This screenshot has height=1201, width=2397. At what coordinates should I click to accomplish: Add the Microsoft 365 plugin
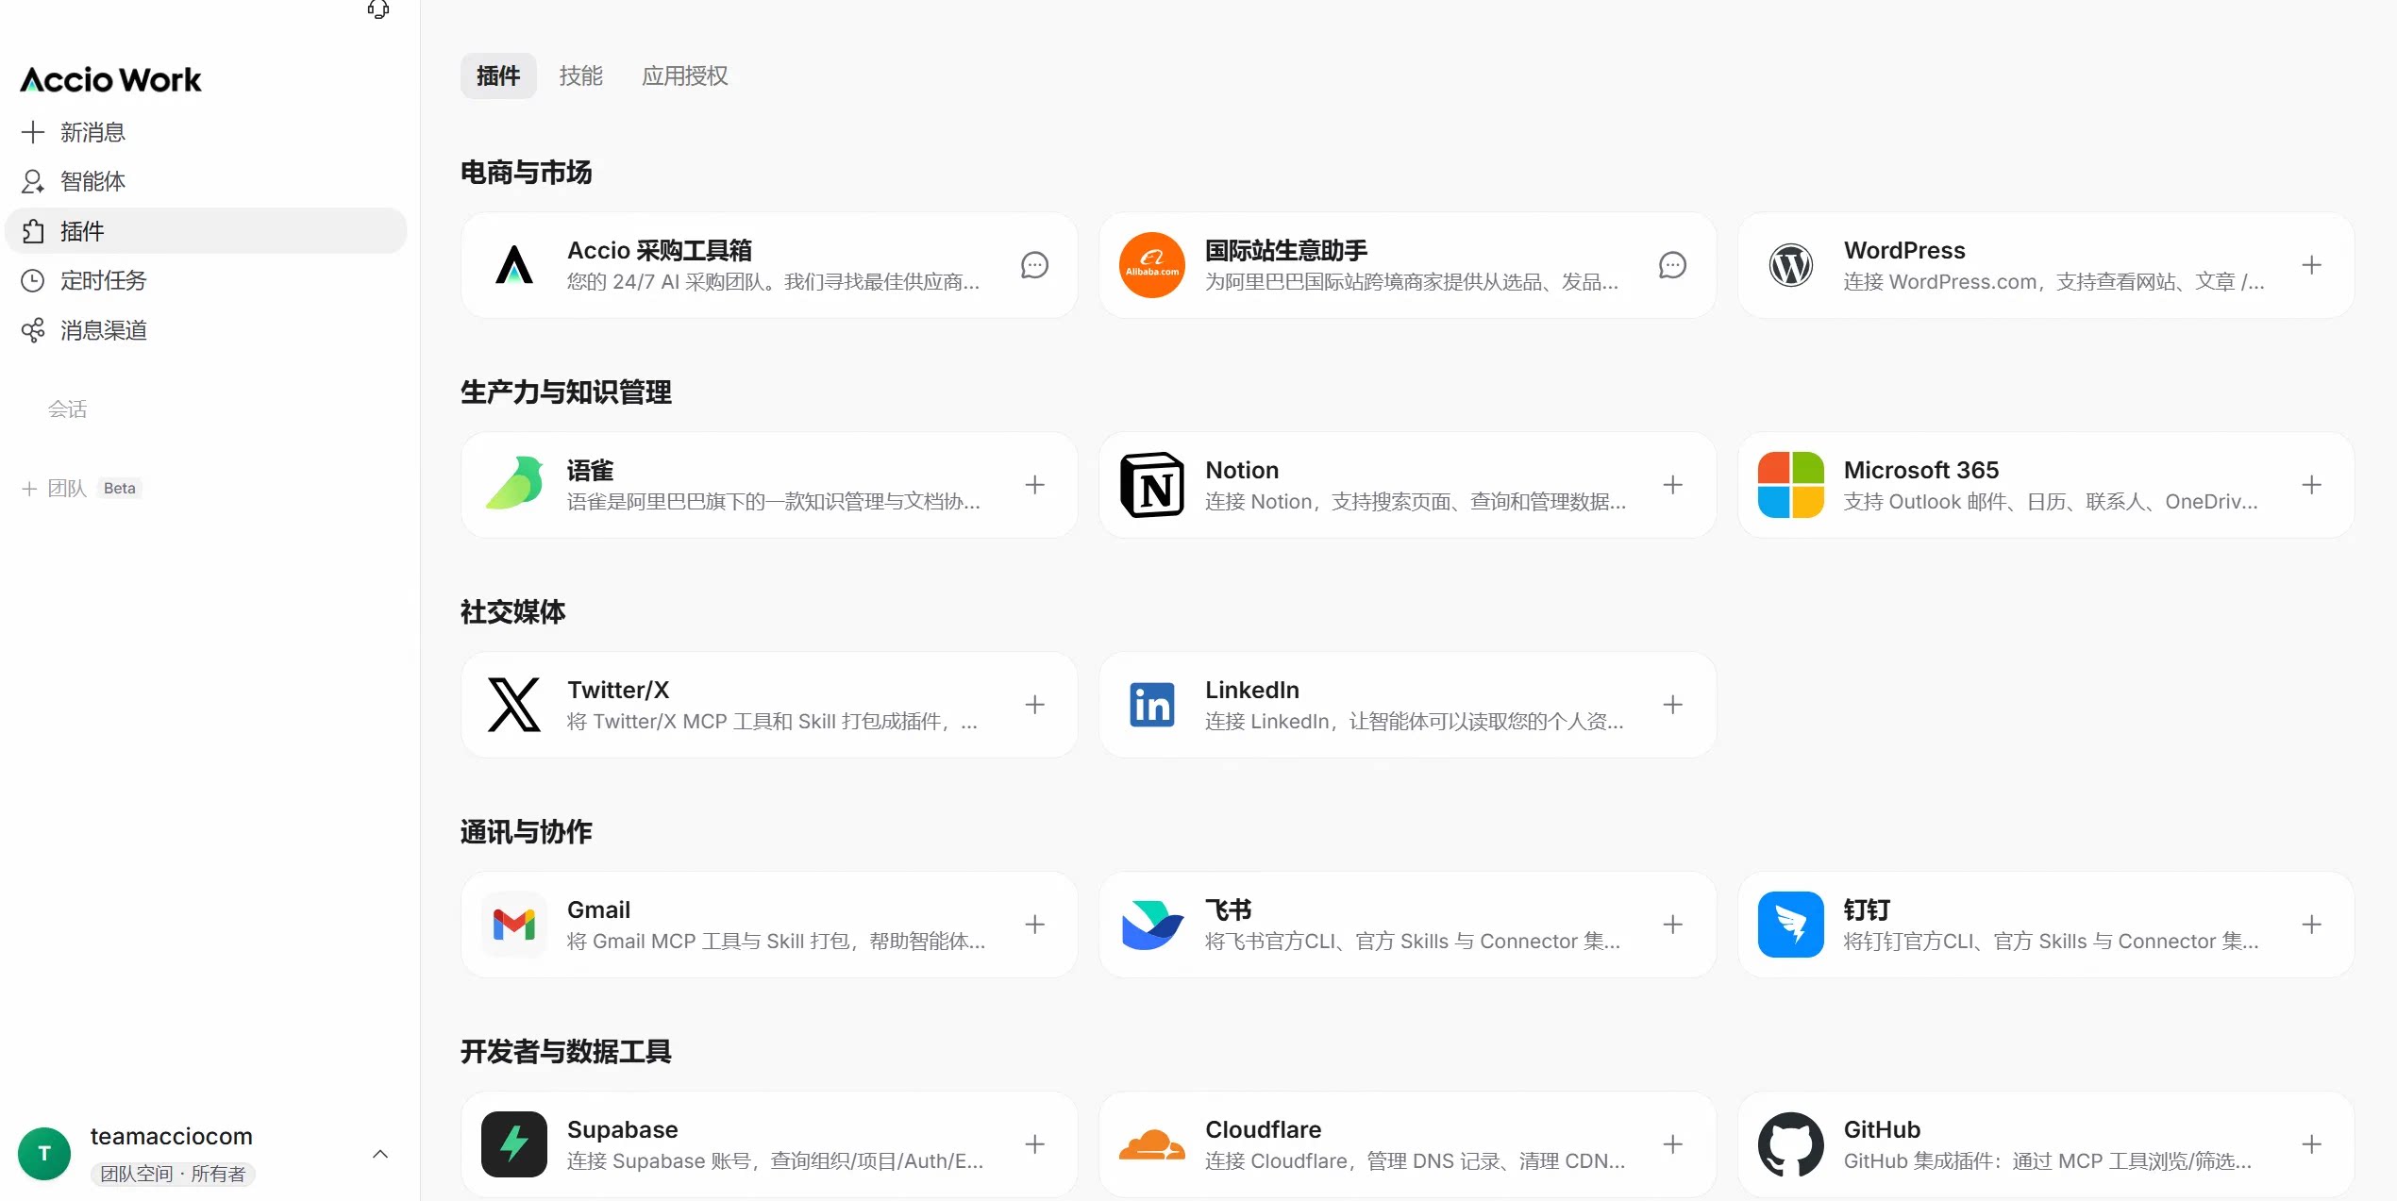[x=2312, y=485]
